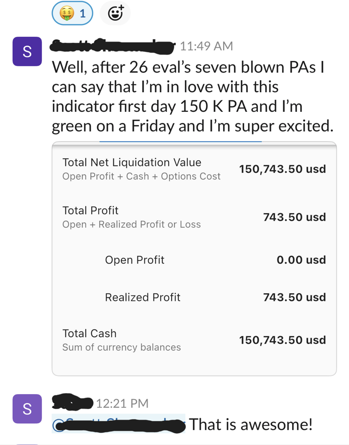
Task: Click the "Open Profit" label
Action: coord(134,260)
